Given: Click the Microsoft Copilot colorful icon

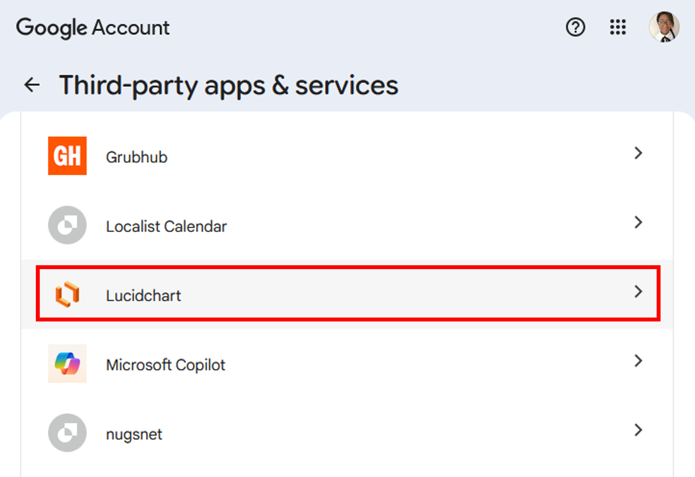Looking at the screenshot, I should (x=67, y=363).
